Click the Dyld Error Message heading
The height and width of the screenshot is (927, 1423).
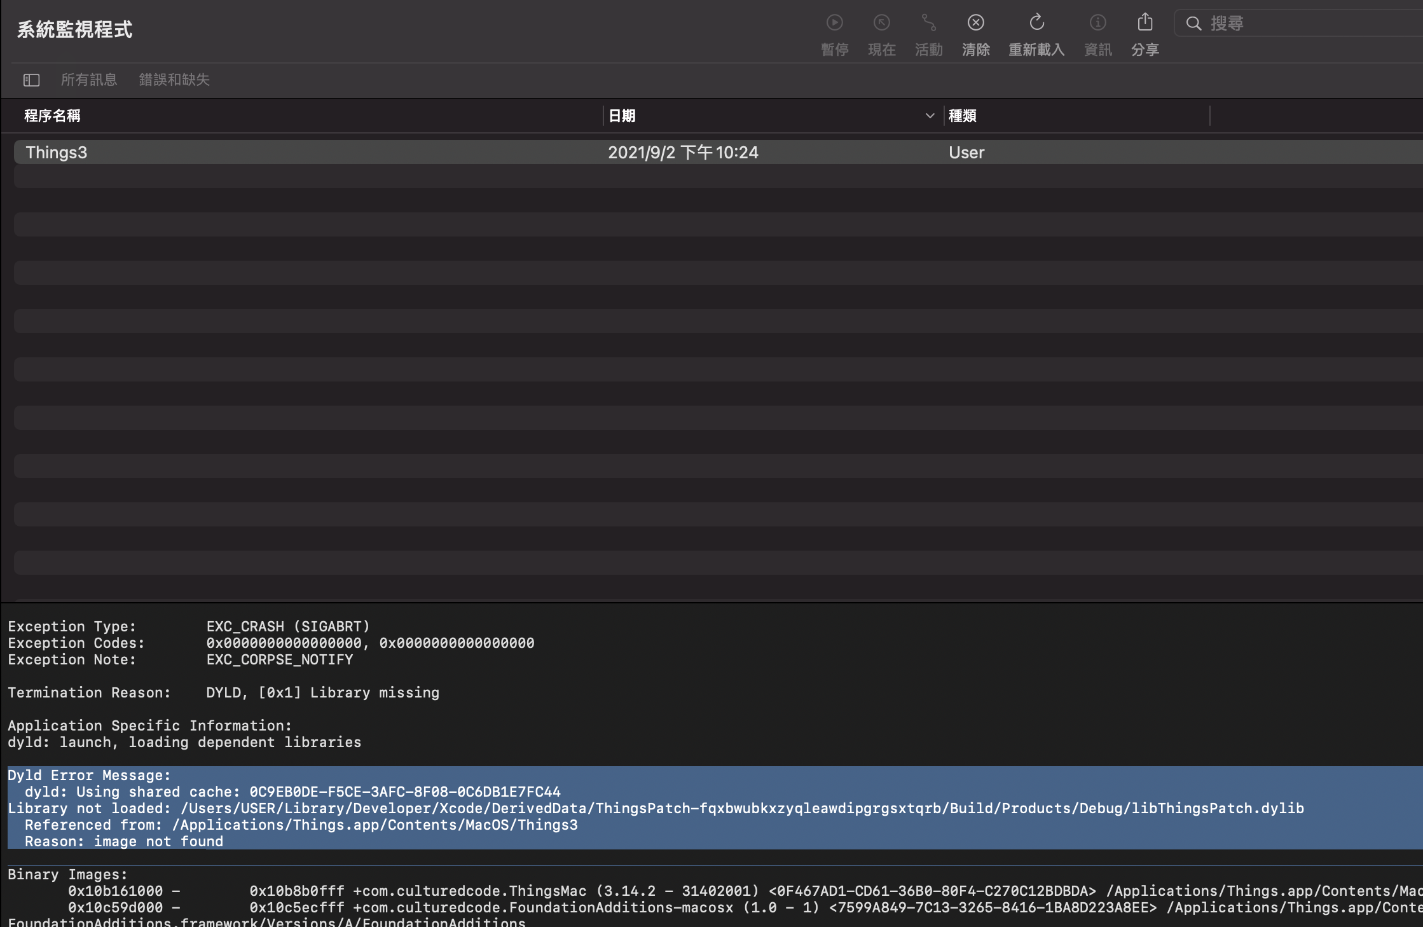pyautogui.click(x=89, y=775)
